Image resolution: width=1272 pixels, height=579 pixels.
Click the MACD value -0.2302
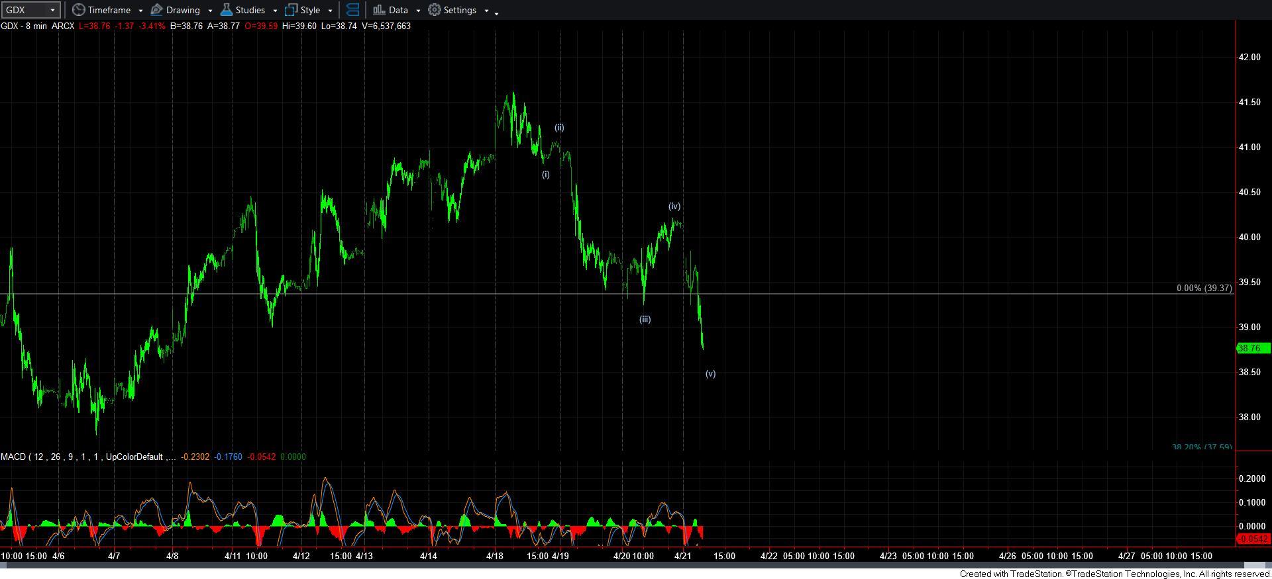click(195, 457)
